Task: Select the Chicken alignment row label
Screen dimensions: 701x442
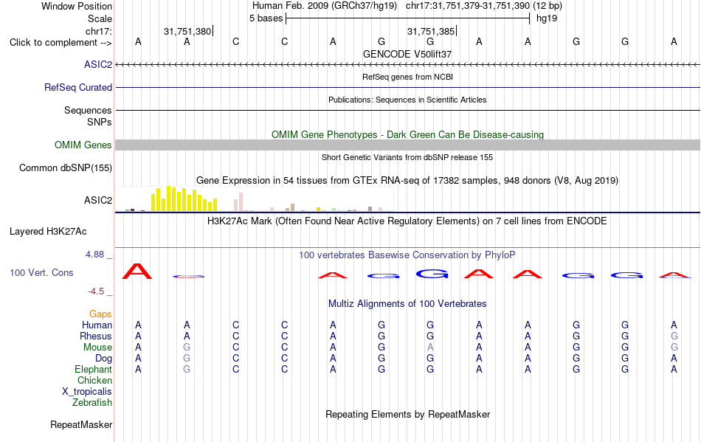Action: pos(94,380)
